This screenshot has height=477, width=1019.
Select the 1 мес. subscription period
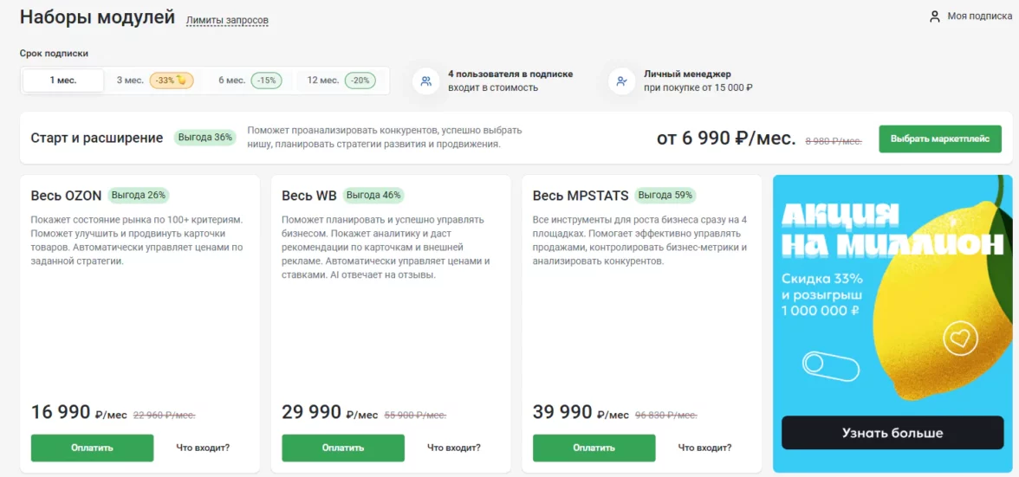(x=63, y=81)
